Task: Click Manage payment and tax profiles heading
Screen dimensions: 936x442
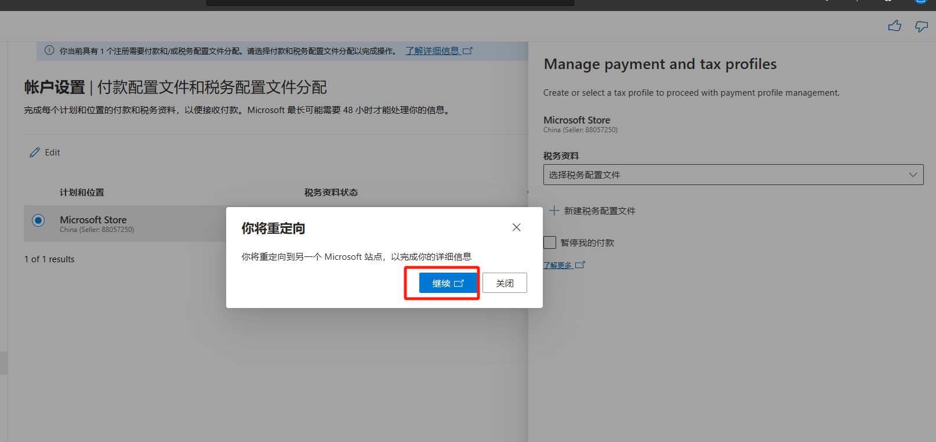Action: click(660, 64)
